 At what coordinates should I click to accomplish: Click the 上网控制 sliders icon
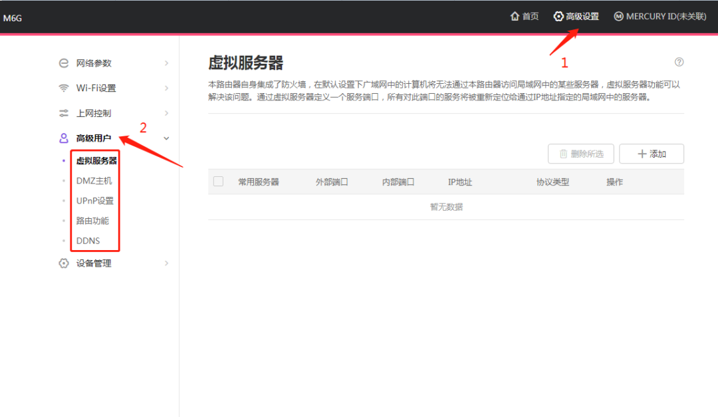64,113
